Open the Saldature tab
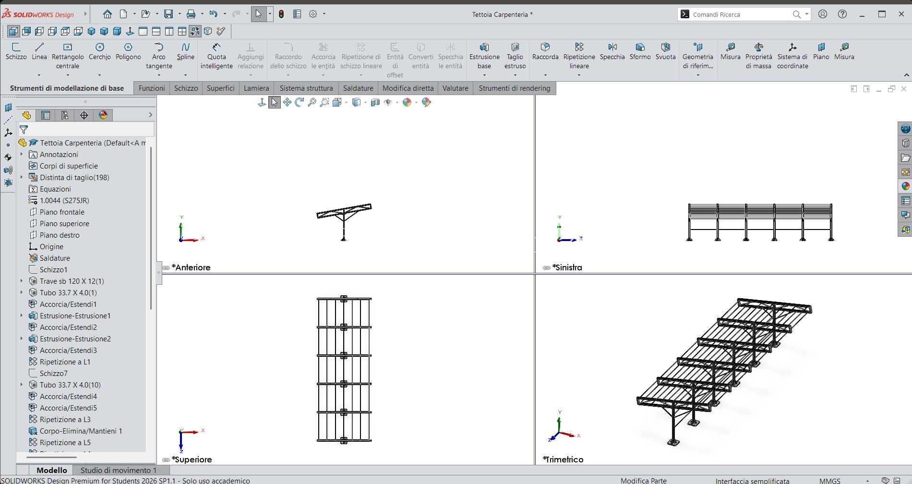 [358, 88]
